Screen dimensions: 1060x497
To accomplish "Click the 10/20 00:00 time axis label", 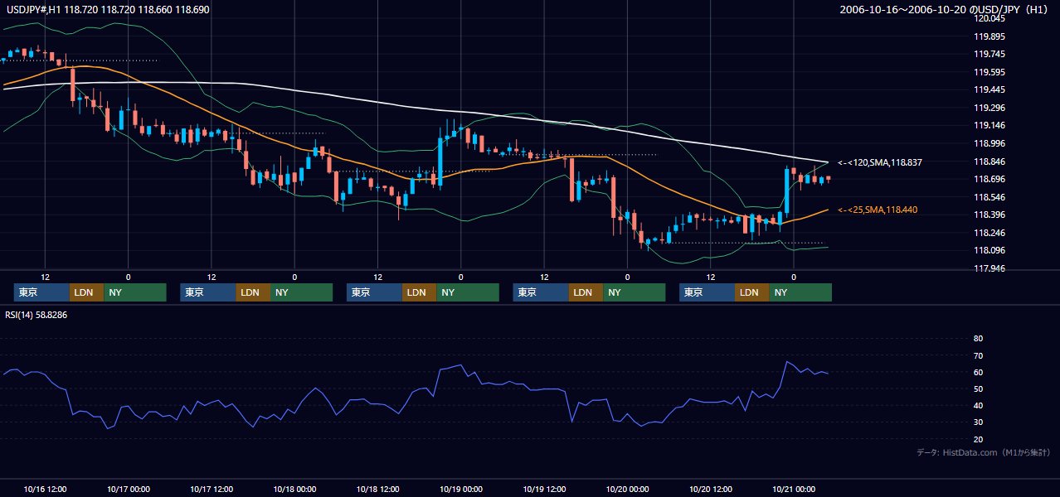I will tap(627, 489).
